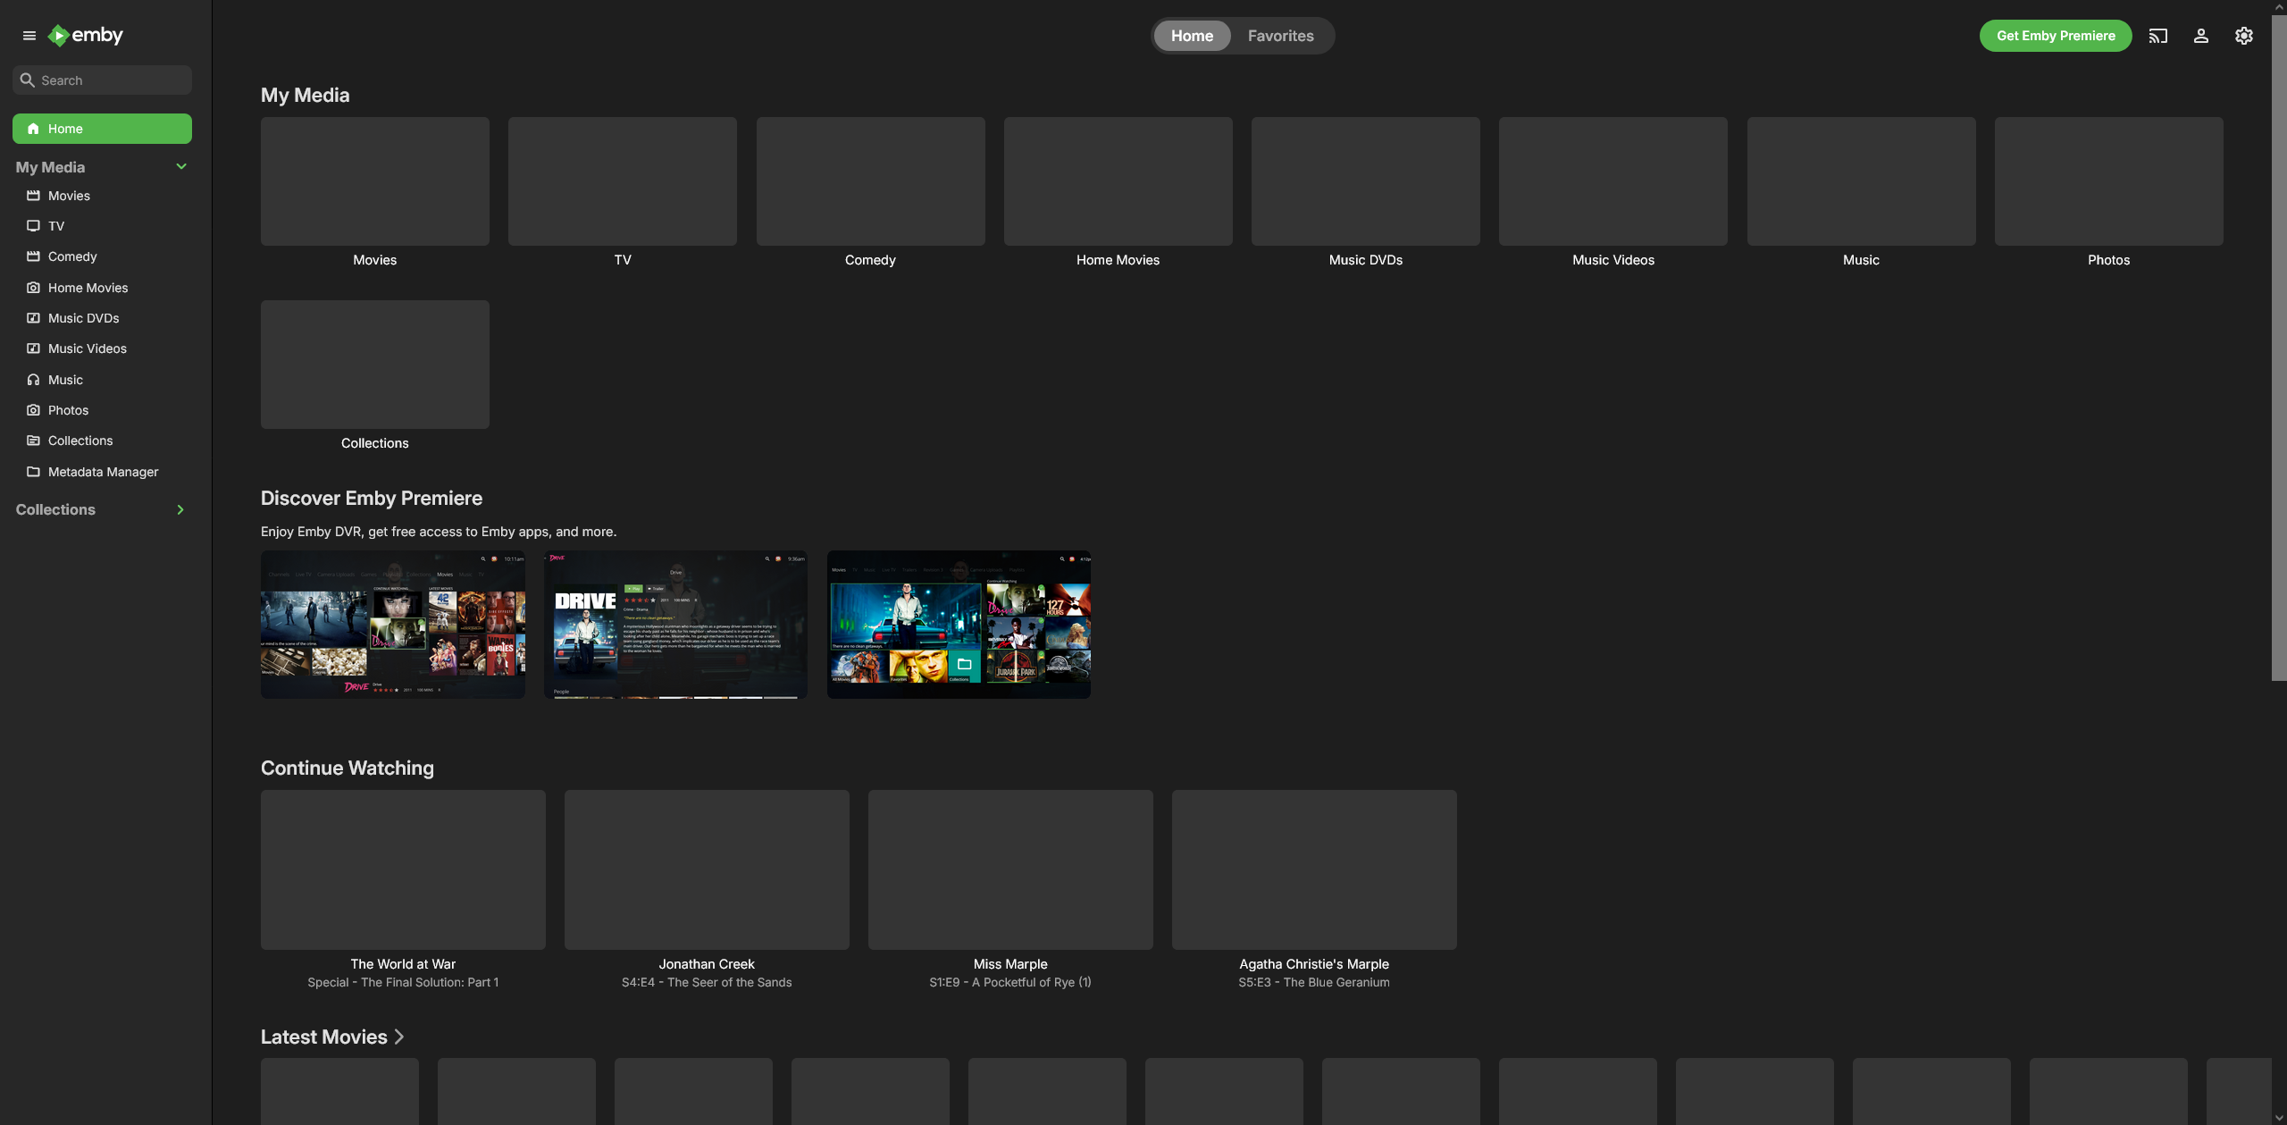Open the Music DVDs sidebar entry
2287x1125 pixels.
pyautogui.click(x=83, y=317)
